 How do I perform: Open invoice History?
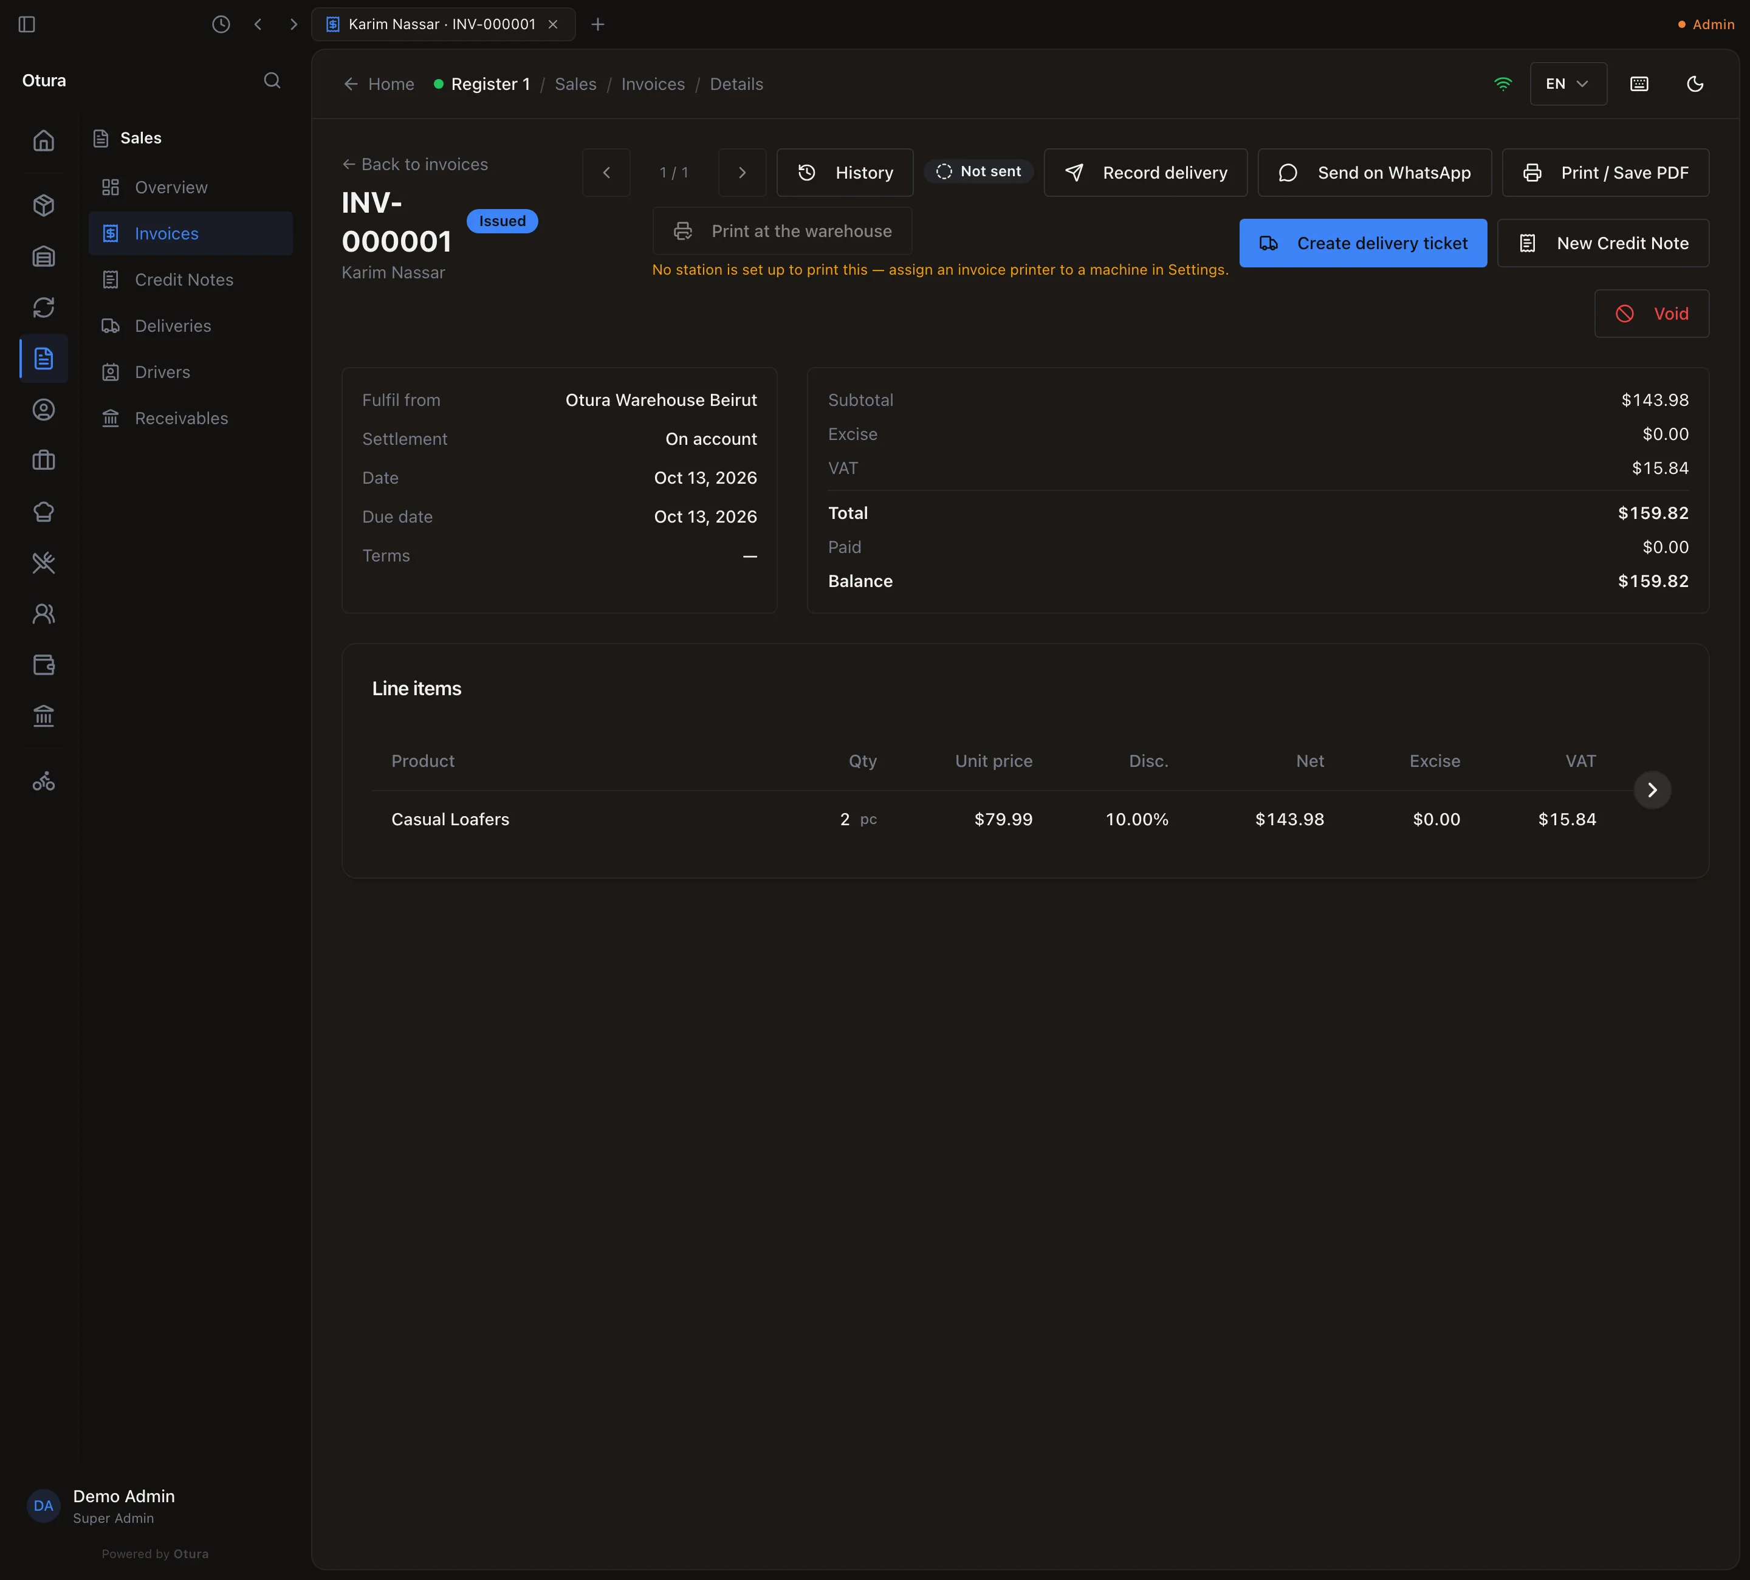click(x=845, y=173)
